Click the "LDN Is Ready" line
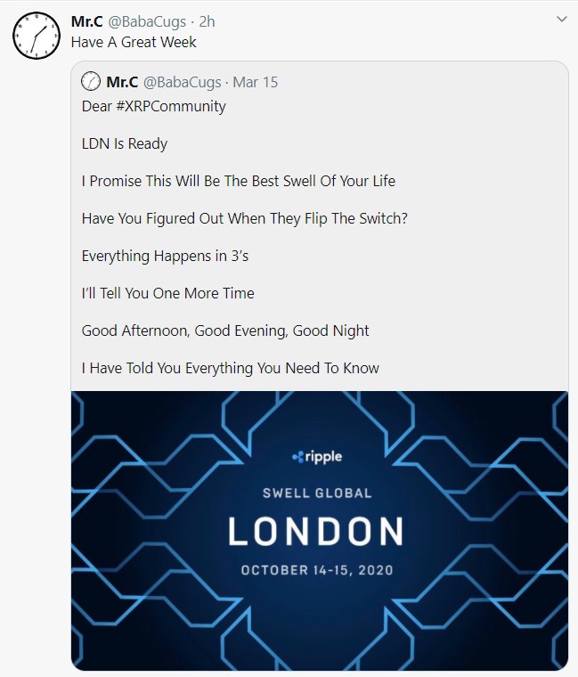578x677 pixels. tap(125, 143)
